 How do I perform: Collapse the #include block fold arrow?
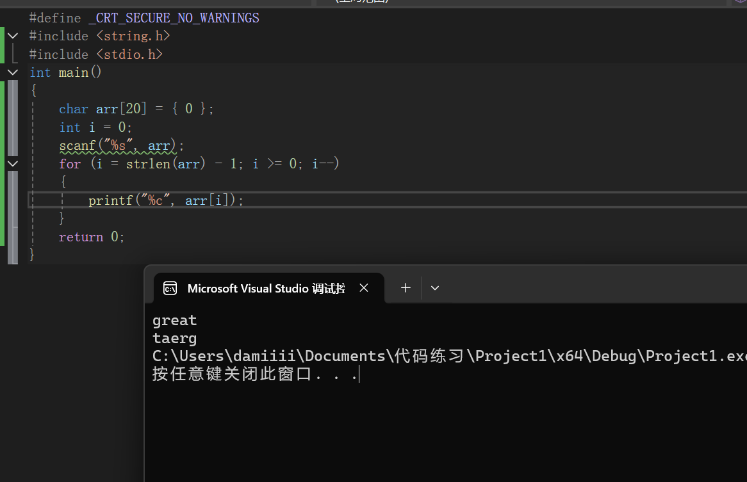pos(13,36)
